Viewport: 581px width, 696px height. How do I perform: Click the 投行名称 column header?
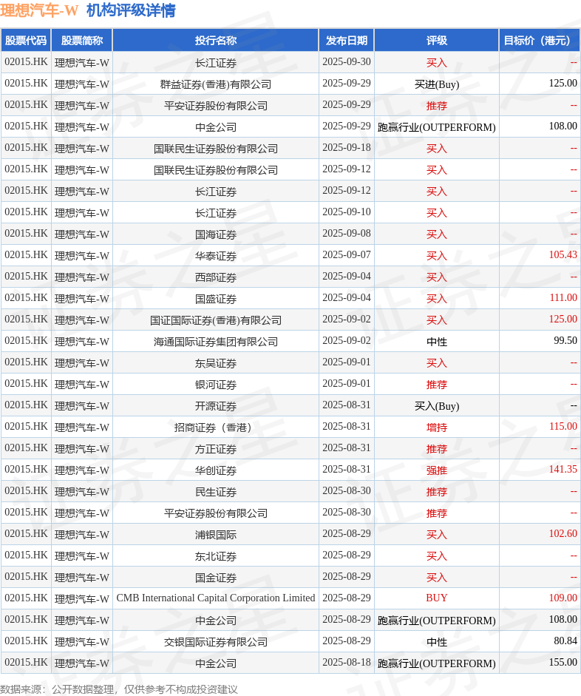[216, 41]
